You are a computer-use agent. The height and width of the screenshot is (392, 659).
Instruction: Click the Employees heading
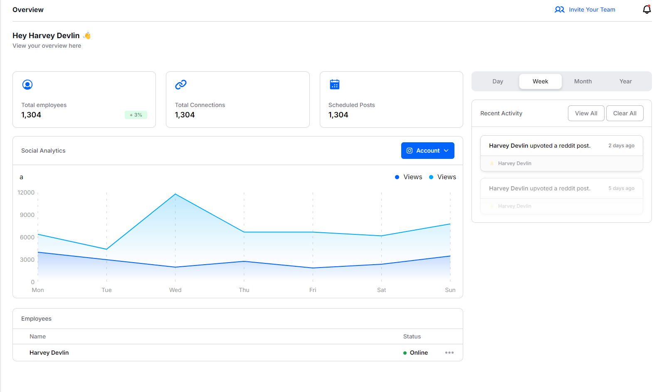[x=36, y=319]
